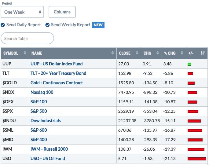This screenshot has width=209, height=165.
Task: Click the close value 1525.80
Action: 126,83
